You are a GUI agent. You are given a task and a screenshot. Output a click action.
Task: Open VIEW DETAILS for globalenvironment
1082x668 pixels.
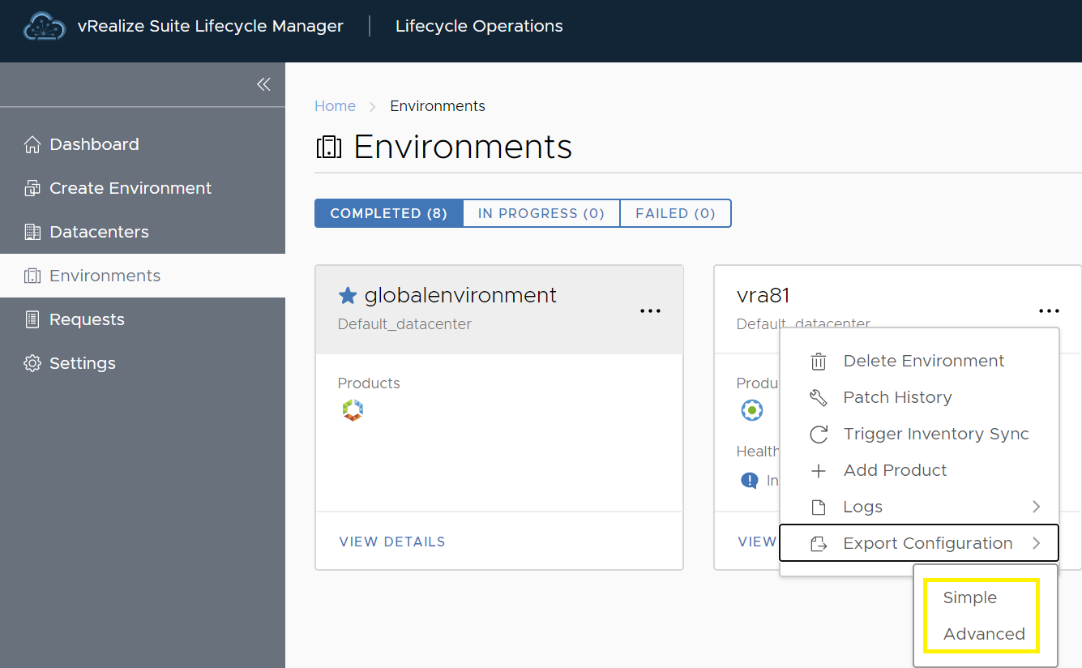(392, 542)
